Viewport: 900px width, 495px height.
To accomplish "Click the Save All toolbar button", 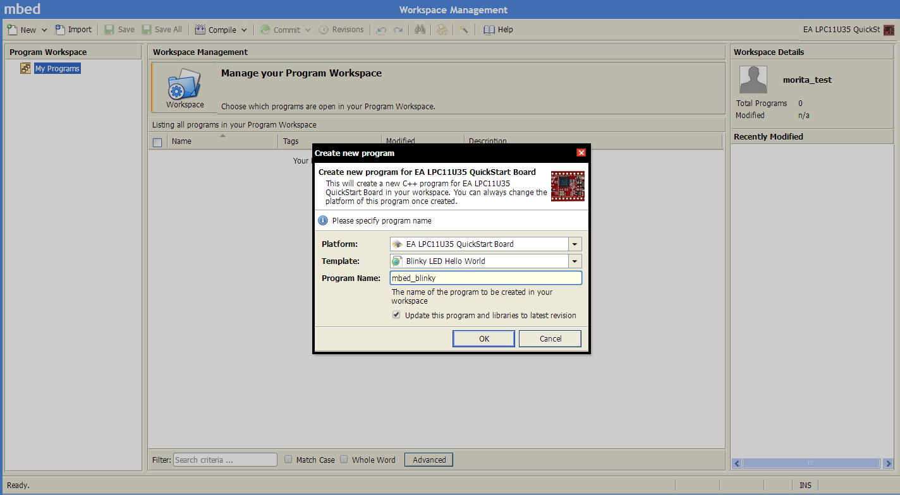I will pos(162,30).
